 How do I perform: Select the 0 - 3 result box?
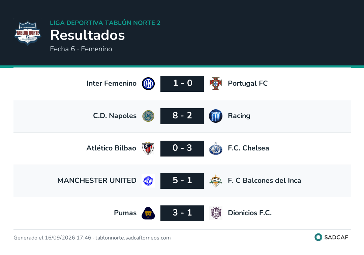pyautogui.click(x=182, y=148)
